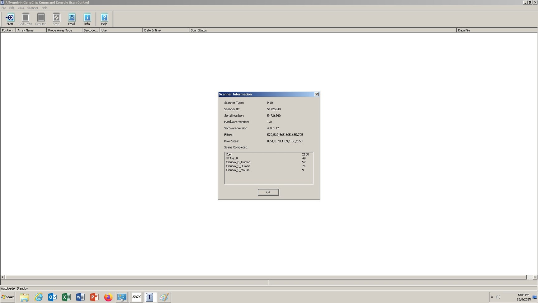Click the Data File column header

point(497,30)
